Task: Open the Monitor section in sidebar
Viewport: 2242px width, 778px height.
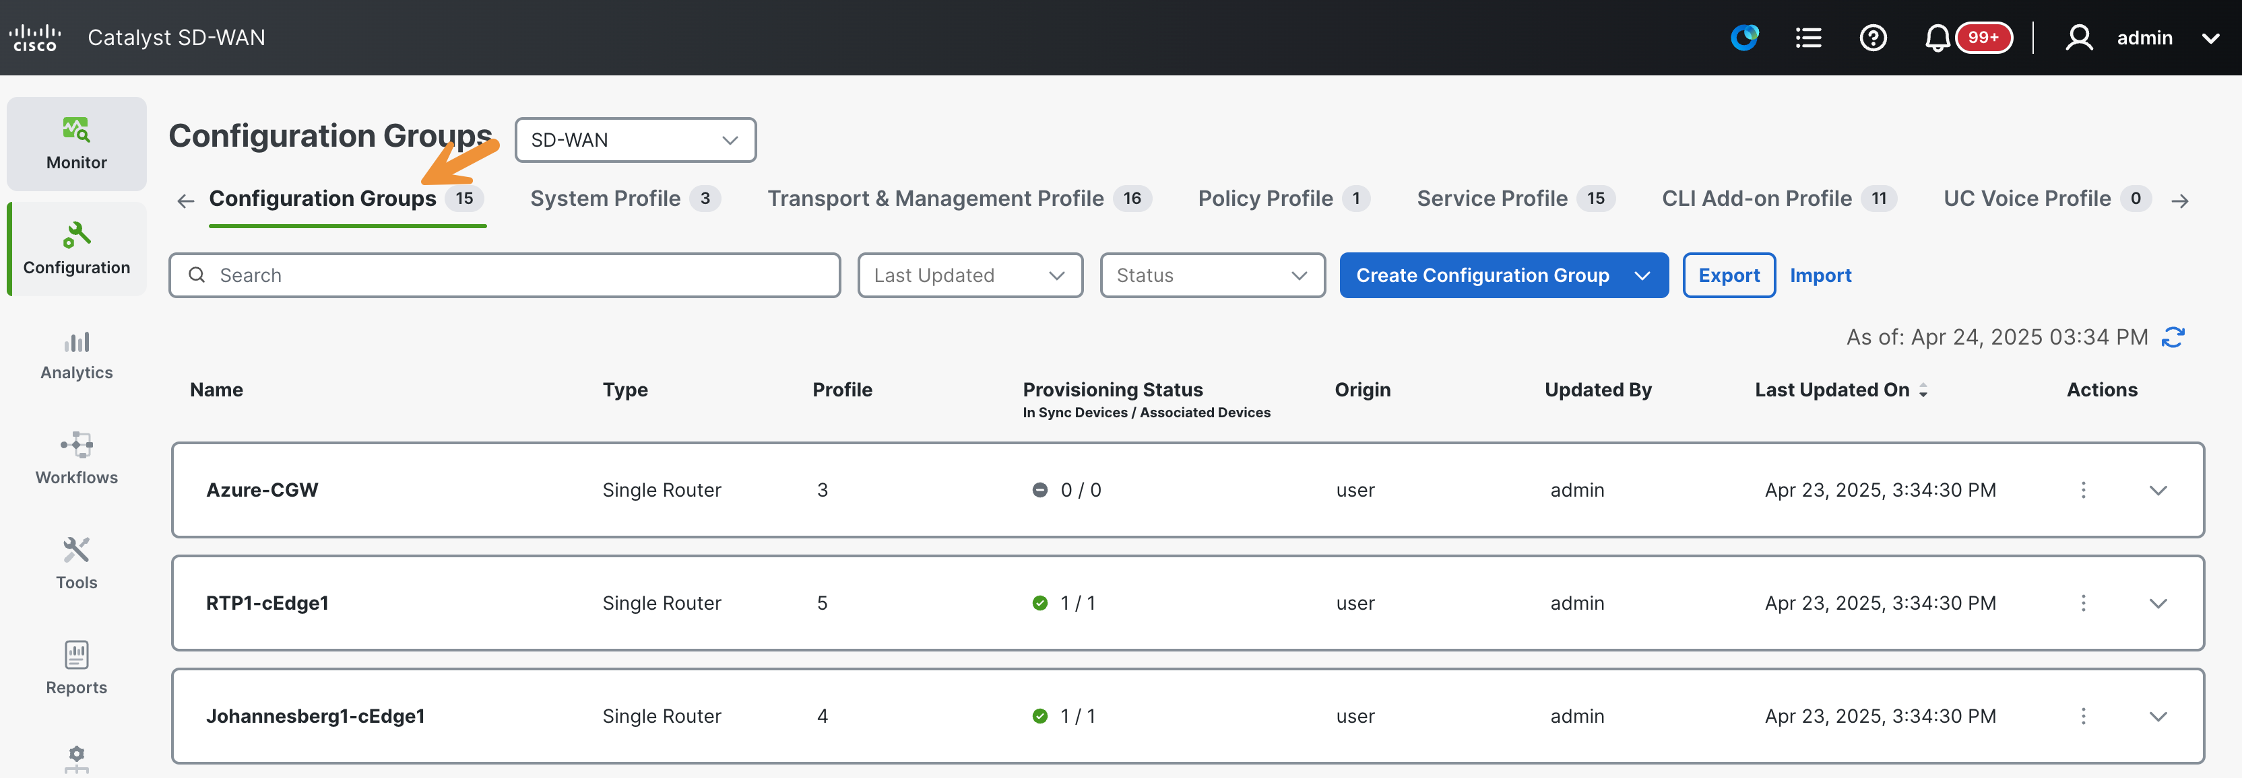Action: coord(77,143)
